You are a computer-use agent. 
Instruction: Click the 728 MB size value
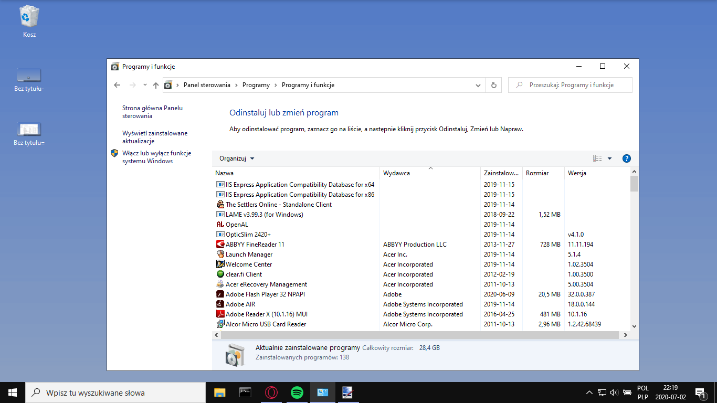pyautogui.click(x=549, y=245)
